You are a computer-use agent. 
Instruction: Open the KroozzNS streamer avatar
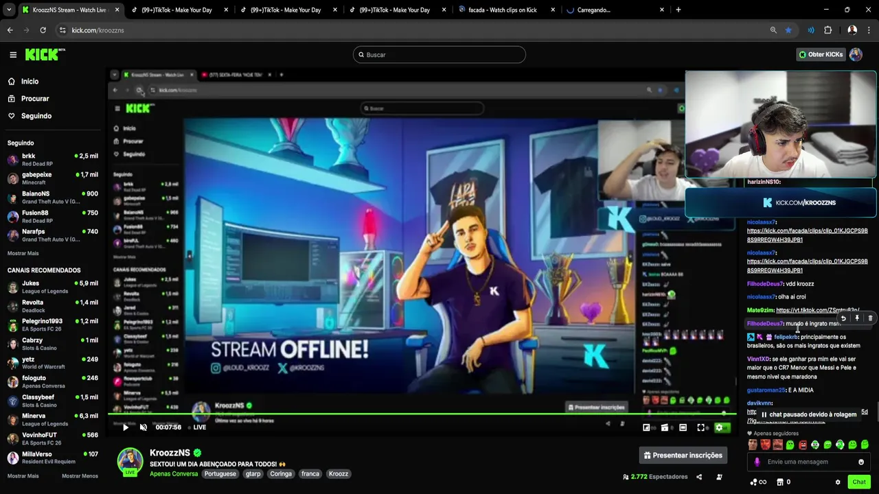[130, 461]
